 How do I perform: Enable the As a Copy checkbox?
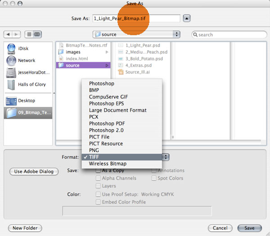coord(98,171)
